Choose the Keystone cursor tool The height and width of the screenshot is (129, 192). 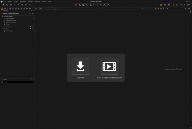click(x=94, y=5)
